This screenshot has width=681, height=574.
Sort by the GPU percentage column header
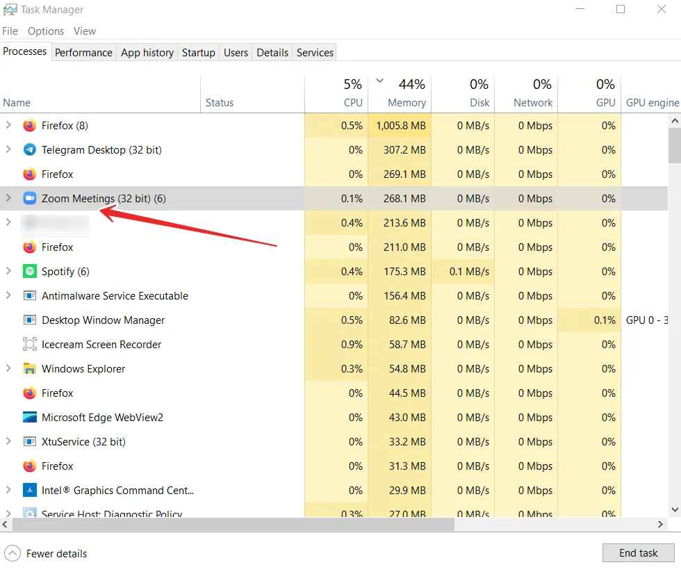589,95
